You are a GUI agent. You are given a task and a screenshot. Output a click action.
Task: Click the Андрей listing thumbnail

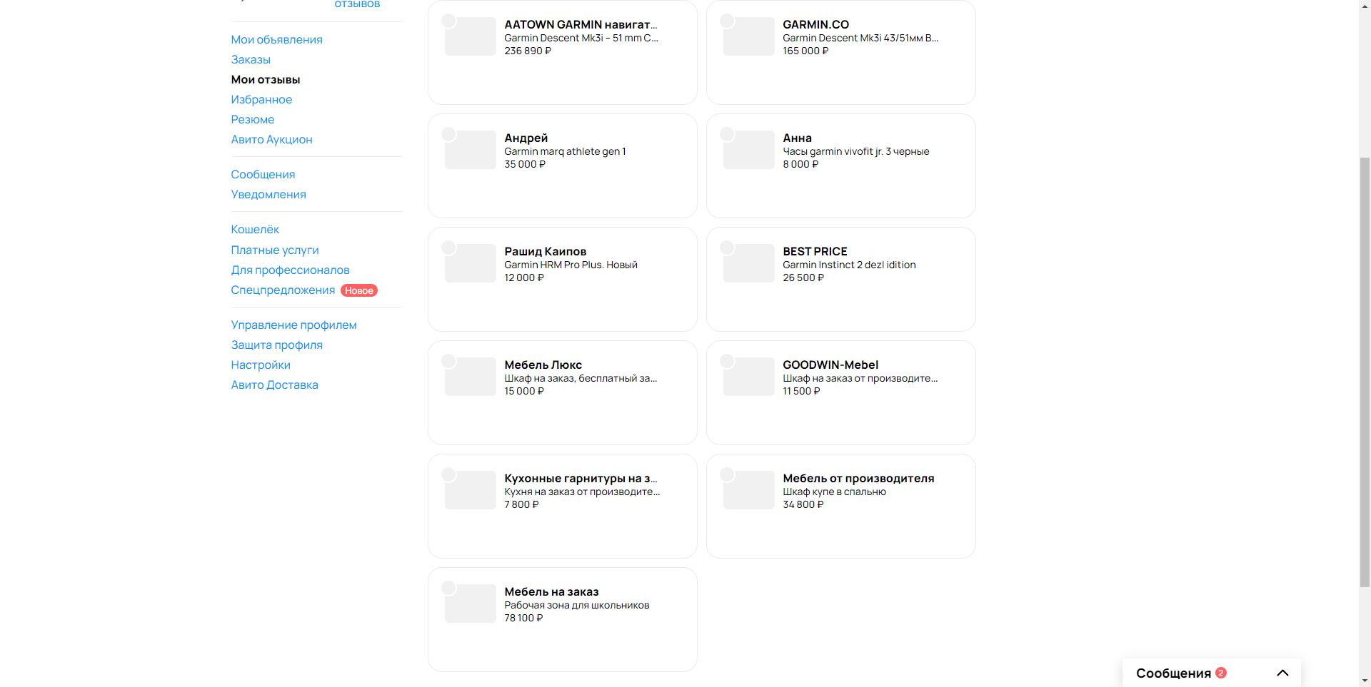click(x=470, y=150)
